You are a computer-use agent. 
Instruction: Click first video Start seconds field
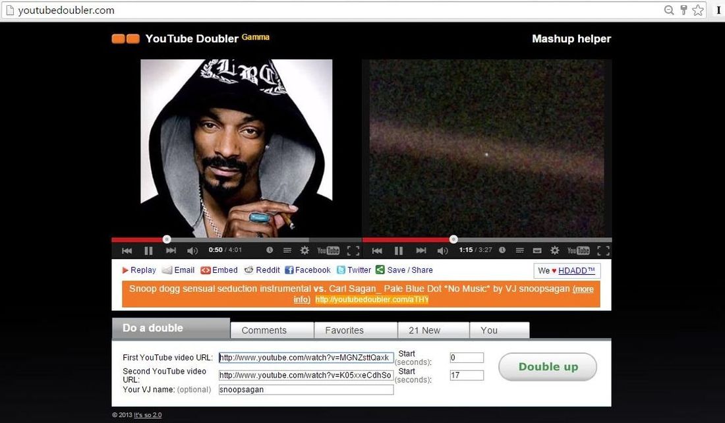467,357
